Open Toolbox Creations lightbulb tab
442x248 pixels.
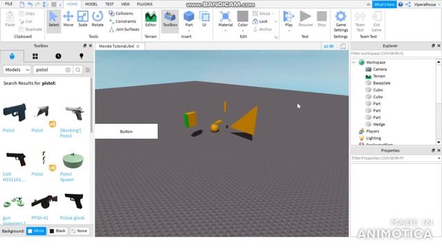[81, 56]
